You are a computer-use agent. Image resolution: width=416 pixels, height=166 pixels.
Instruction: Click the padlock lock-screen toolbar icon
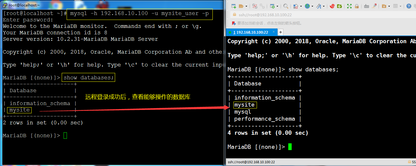pyautogui.click(x=357, y=6)
